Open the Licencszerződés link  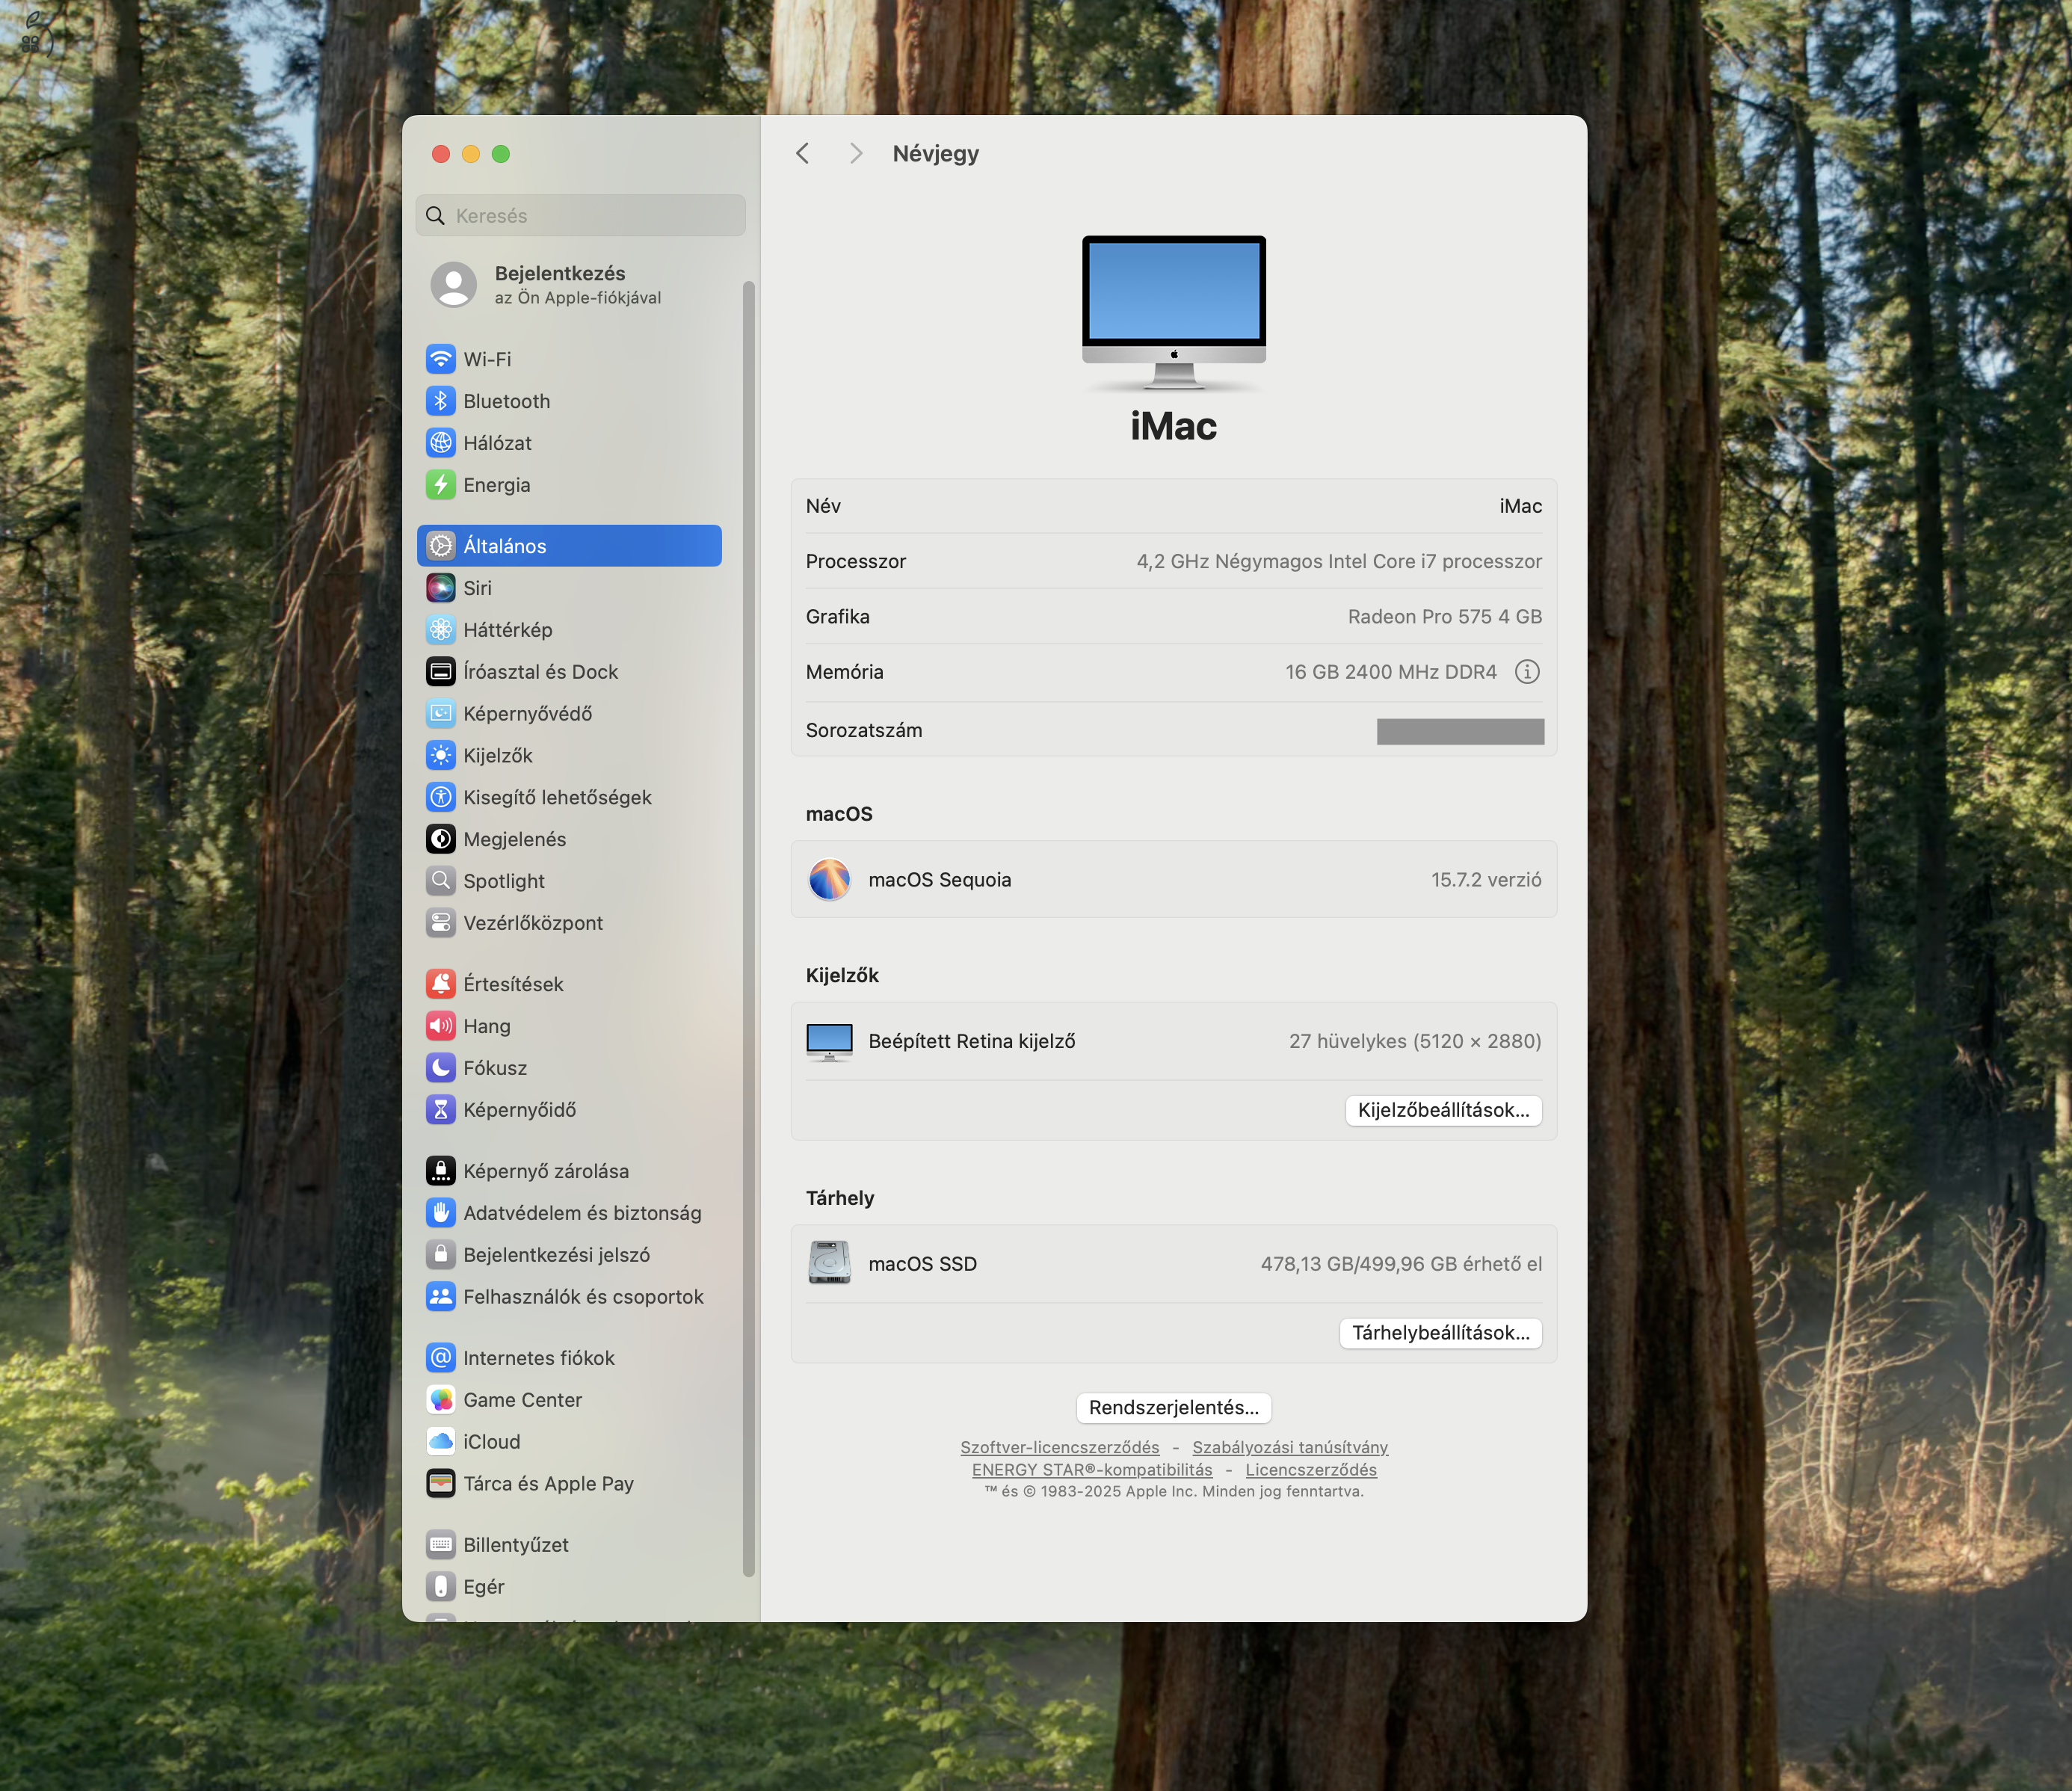coord(1311,1470)
